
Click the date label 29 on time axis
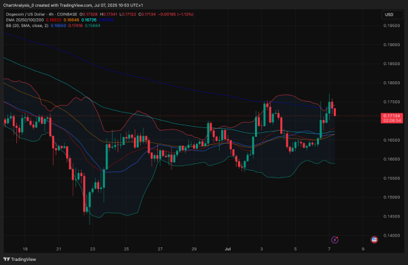(194, 249)
